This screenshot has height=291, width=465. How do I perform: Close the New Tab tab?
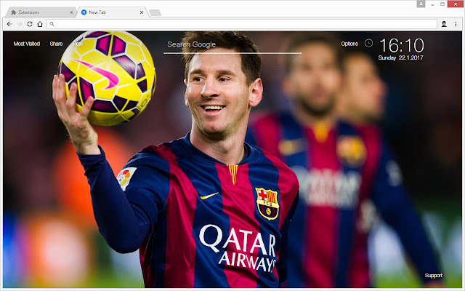[142, 12]
